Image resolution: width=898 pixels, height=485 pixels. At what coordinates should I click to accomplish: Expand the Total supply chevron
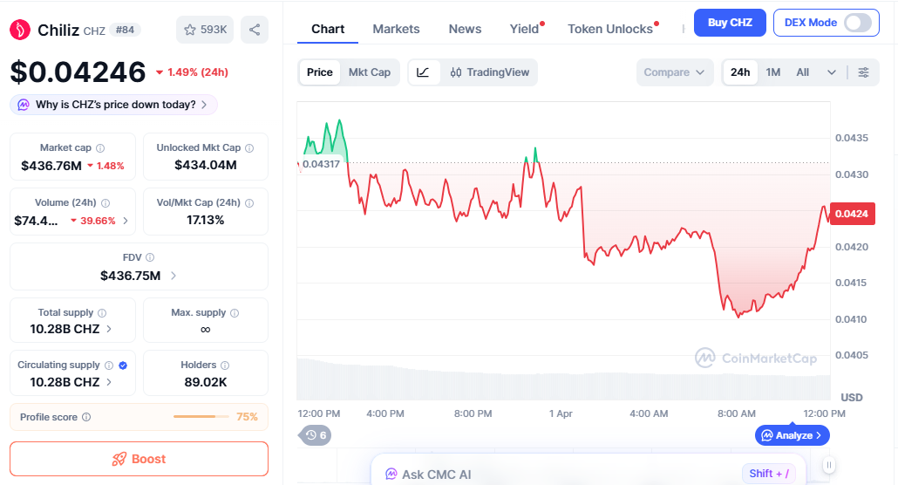click(x=109, y=329)
